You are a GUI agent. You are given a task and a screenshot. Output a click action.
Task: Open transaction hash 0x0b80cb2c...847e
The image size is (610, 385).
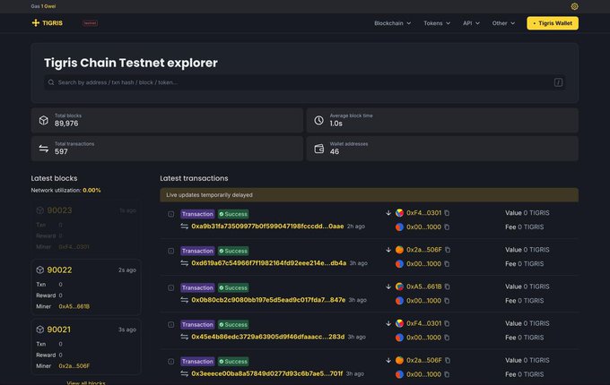[268, 300]
